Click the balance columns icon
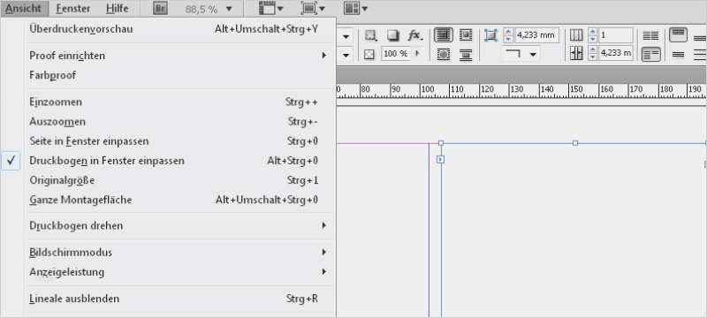Viewport: 707px width, 318px height. tap(650, 35)
